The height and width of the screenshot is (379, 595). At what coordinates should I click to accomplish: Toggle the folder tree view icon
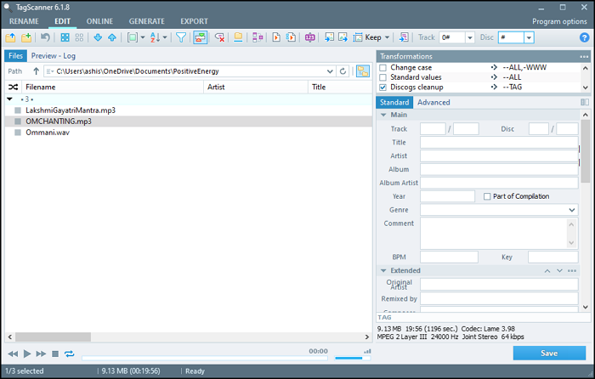click(363, 71)
